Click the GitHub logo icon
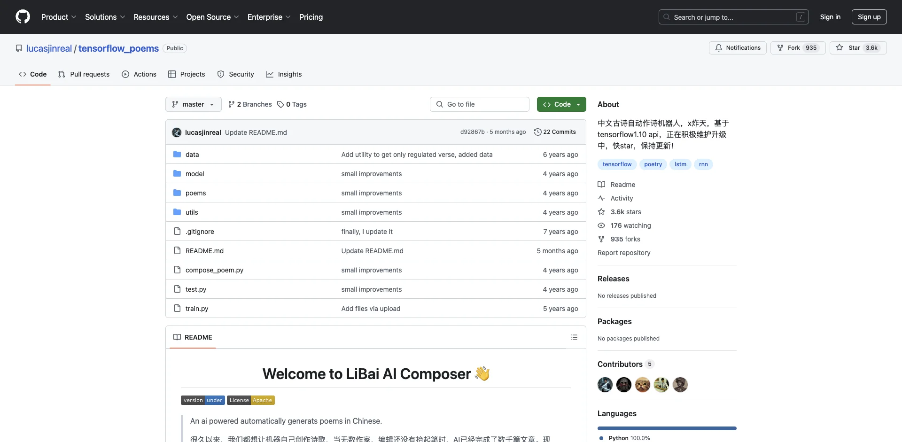The height and width of the screenshot is (442, 902). point(23,17)
